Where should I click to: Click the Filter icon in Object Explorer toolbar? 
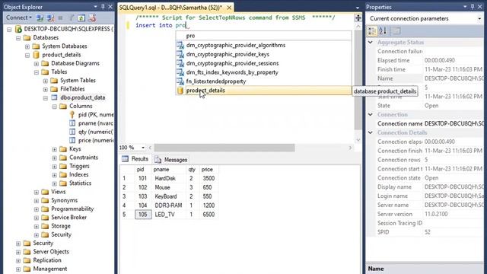[71, 18]
